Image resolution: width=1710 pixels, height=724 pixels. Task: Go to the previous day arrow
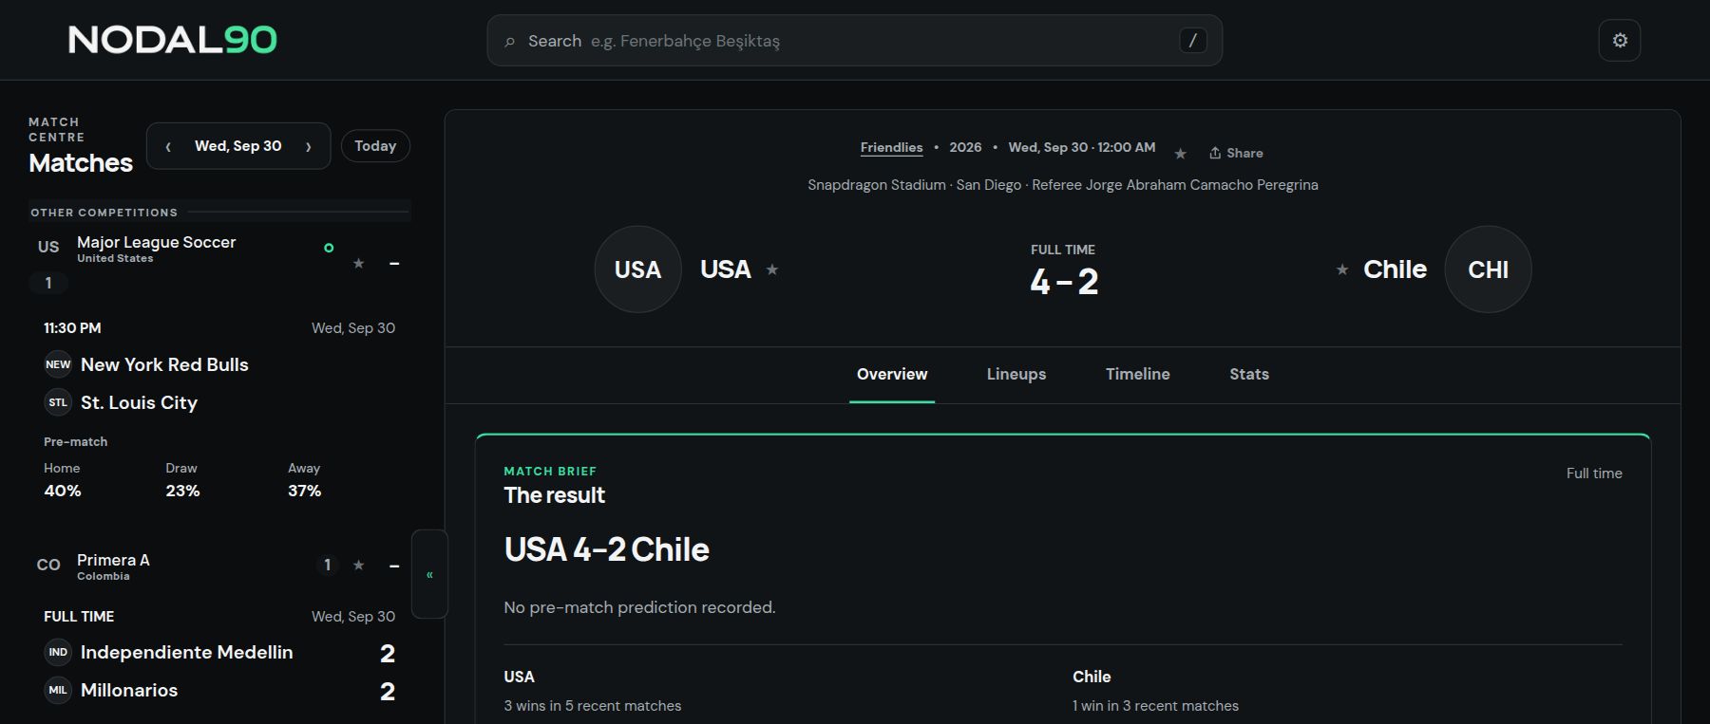click(x=168, y=146)
